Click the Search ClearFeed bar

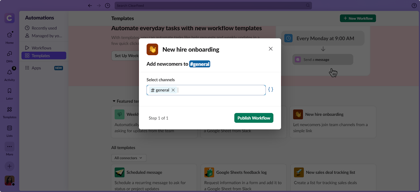[x=213, y=6]
